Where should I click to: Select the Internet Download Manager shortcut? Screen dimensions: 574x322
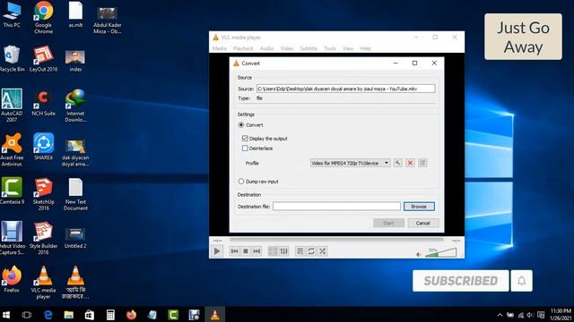[x=75, y=106]
